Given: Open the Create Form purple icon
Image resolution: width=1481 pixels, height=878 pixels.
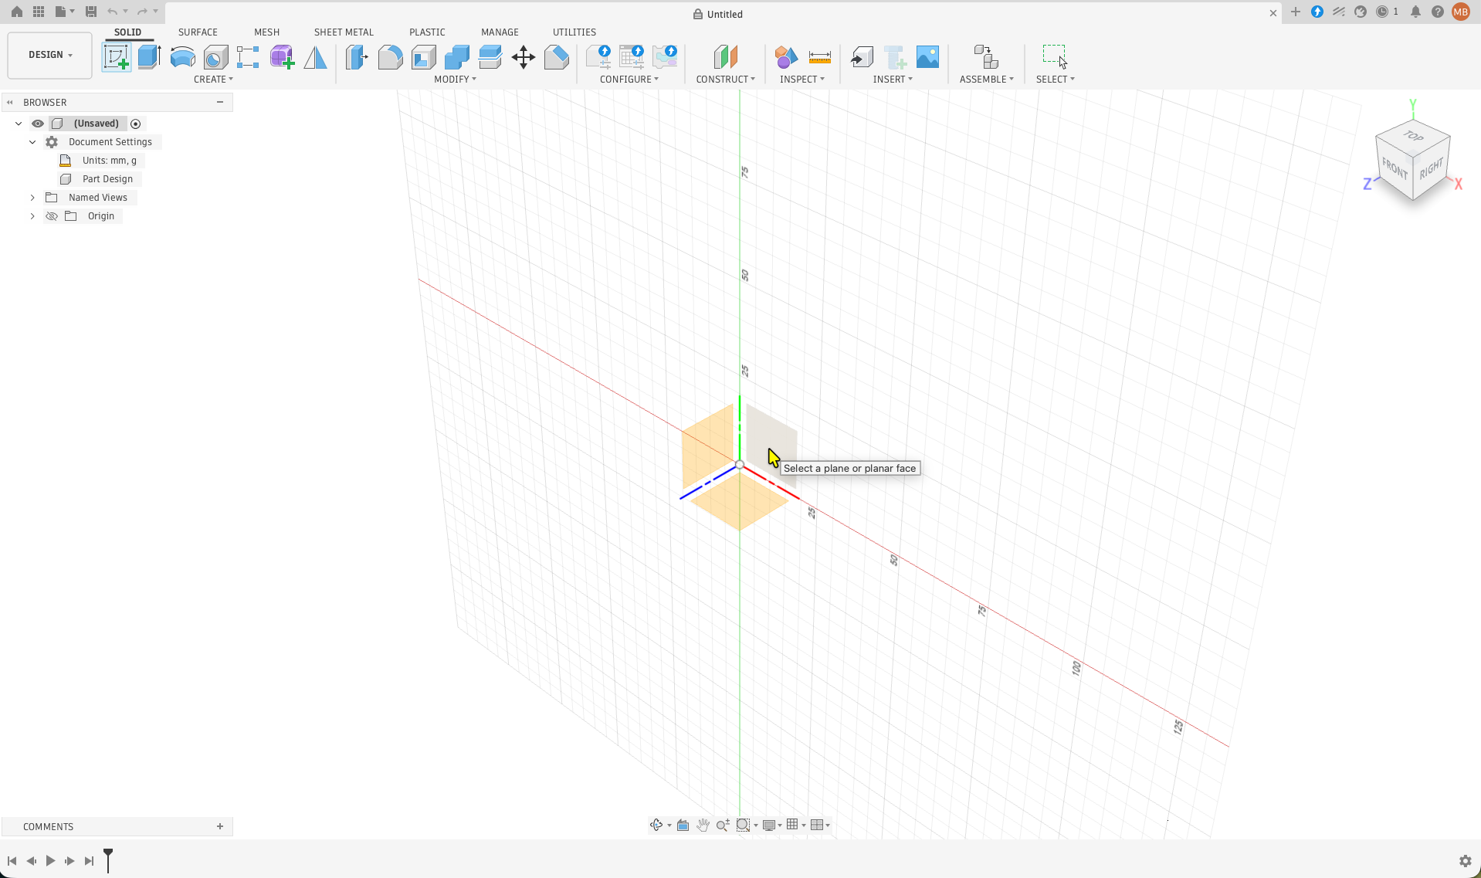Looking at the screenshot, I should 282,57.
